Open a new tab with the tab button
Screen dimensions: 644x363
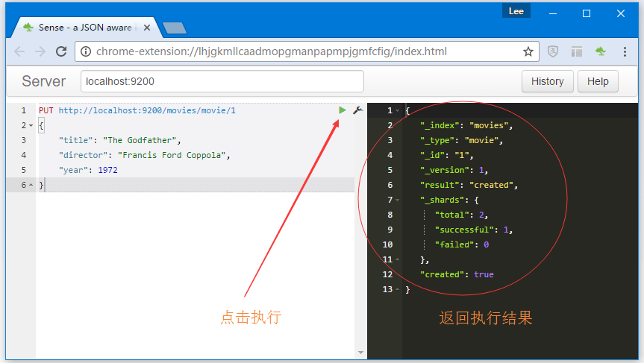[x=174, y=28]
